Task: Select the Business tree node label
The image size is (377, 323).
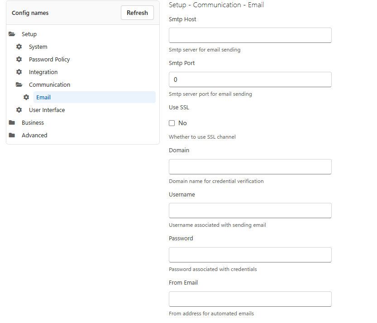Action: 33,122
